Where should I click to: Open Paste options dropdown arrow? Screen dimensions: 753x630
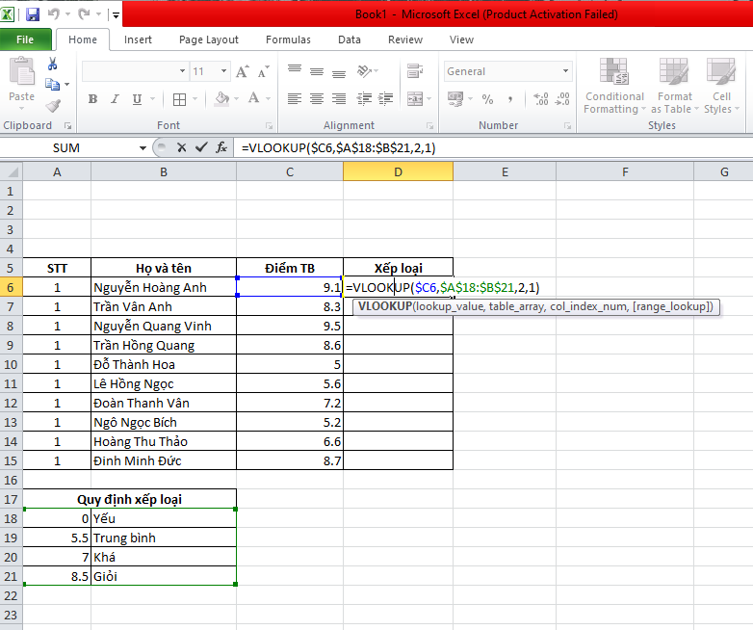tap(21, 109)
